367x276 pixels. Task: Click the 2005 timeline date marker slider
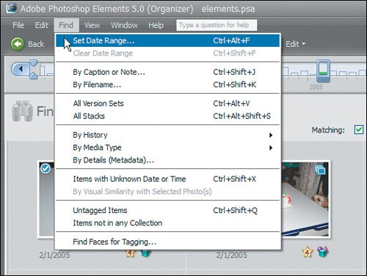point(323,71)
